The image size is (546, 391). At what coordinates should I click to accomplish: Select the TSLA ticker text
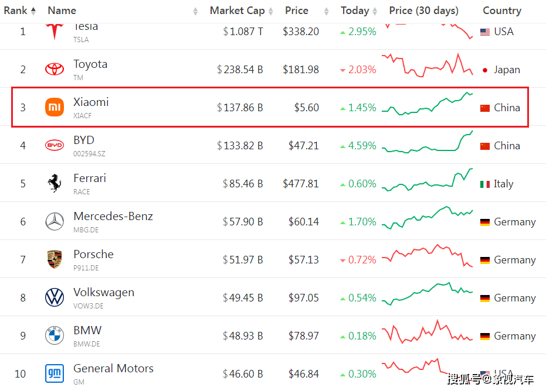tap(81, 40)
